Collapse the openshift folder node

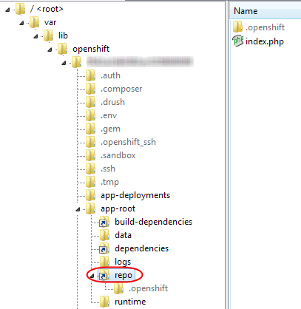50,50
